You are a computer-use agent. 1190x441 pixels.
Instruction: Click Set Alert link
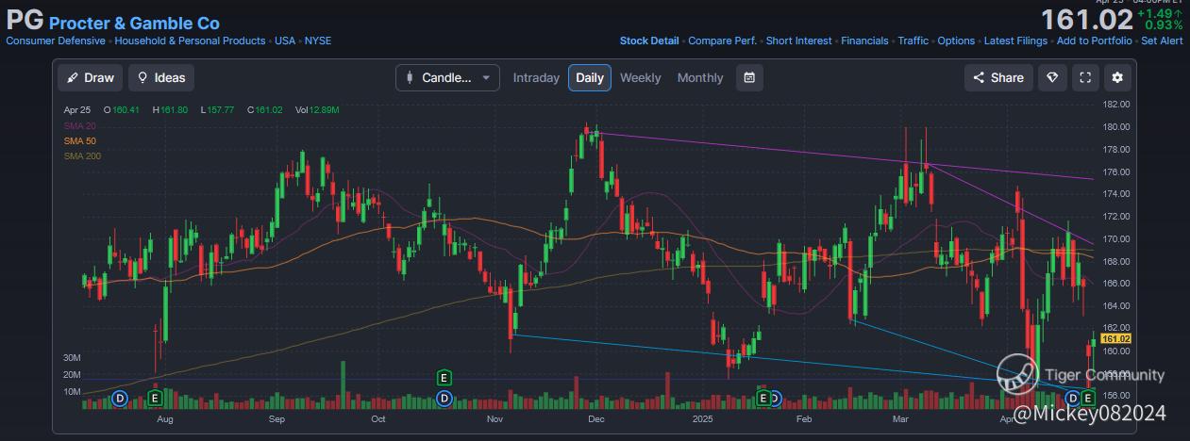click(x=1162, y=41)
